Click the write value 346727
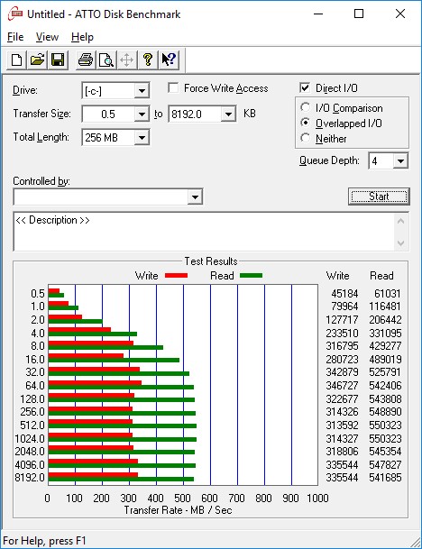The height and width of the screenshot is (549, 422). (342, 386)
